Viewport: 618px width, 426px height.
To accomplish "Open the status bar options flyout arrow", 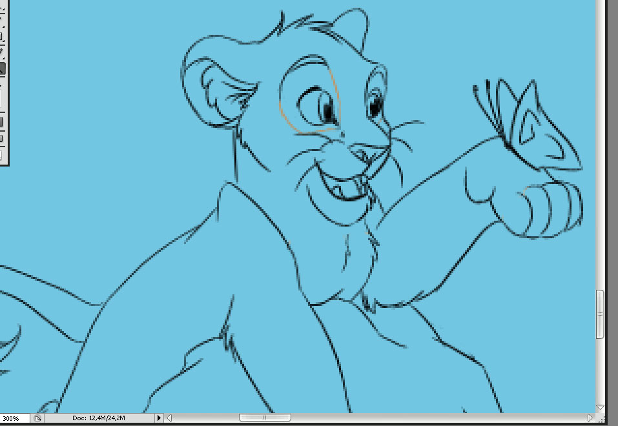I will [x=160, y=418].
